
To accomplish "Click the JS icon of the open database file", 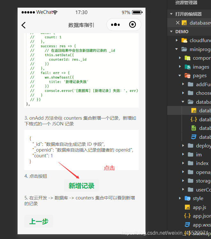I will 184,23.
